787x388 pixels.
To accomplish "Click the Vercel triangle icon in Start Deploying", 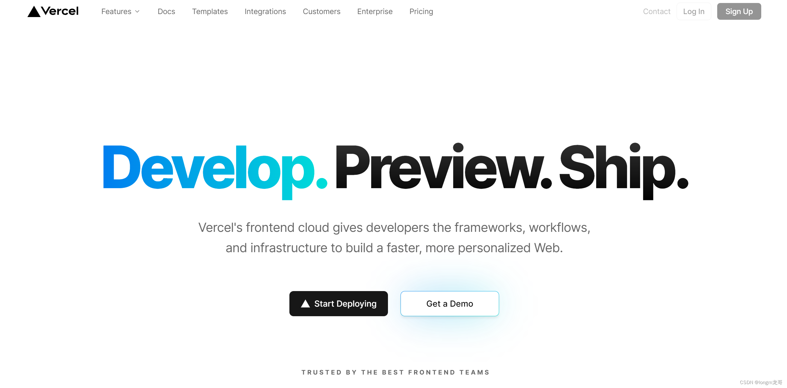I will 305,303.
